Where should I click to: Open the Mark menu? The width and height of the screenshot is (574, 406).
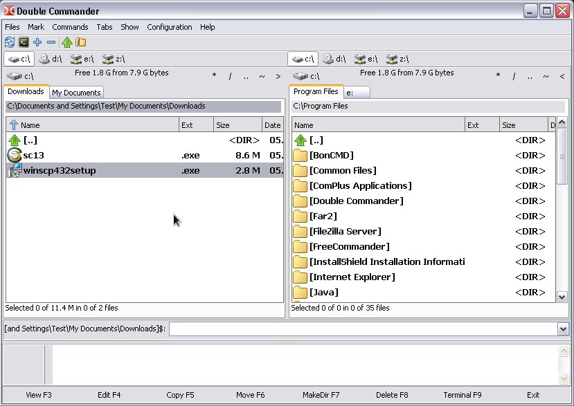click(36, 27)
